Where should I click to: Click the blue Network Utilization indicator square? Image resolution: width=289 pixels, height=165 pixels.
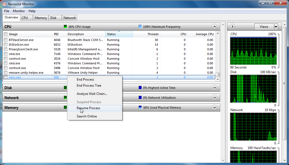(x=140, y=98)
